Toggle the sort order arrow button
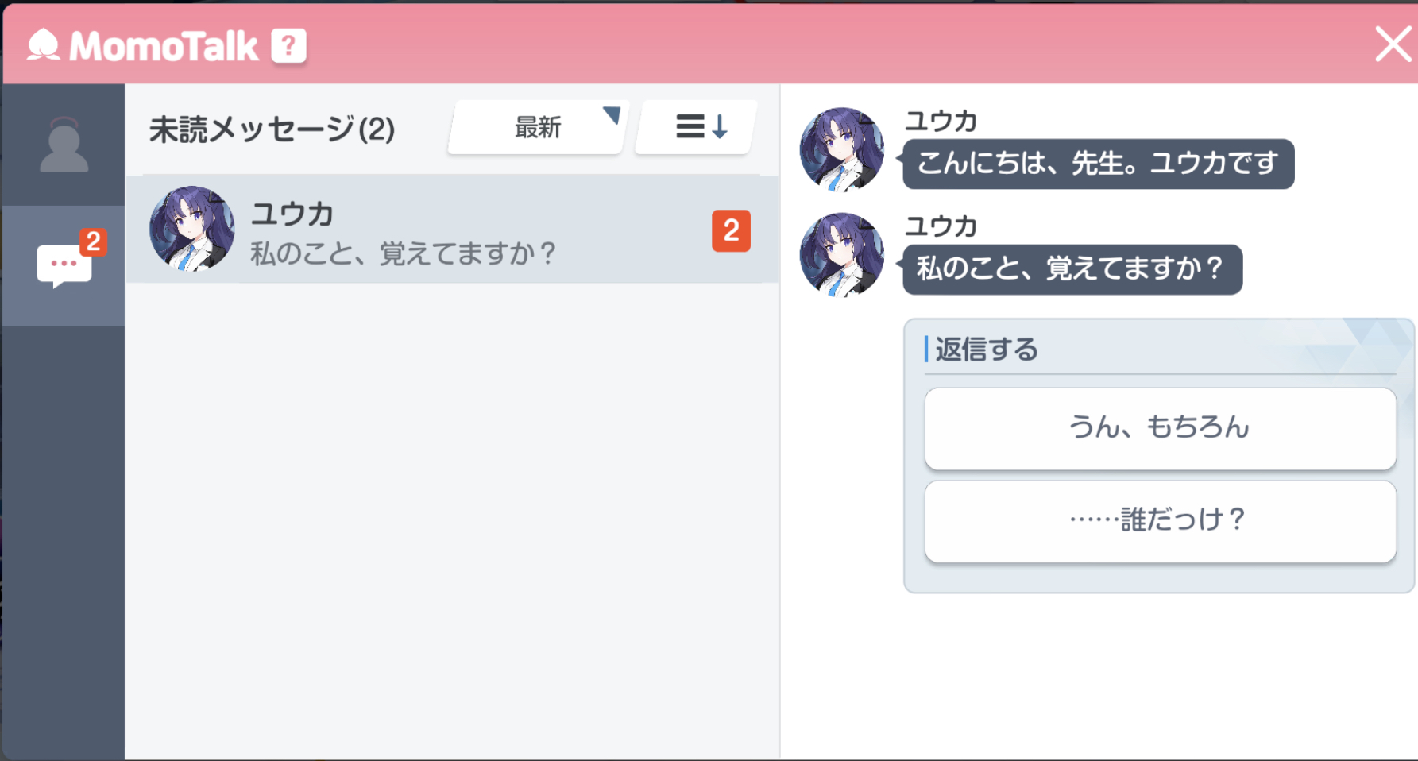The height and width of the screenshot is (761, 1418). point(697,127)
